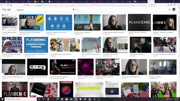Reload the page with the refresh icon
180x101 pixels.
tap(8, 5)
